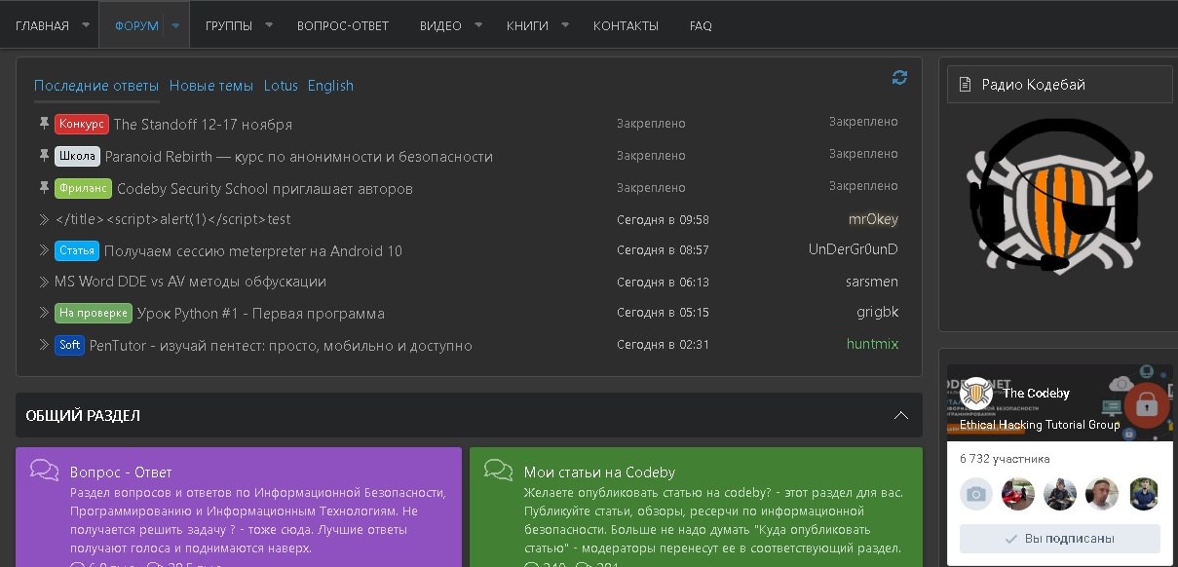Click chat bubbles icon in Вопрос - Ответ card
This screenshot has height=567, width=1178.
(45, 471)
